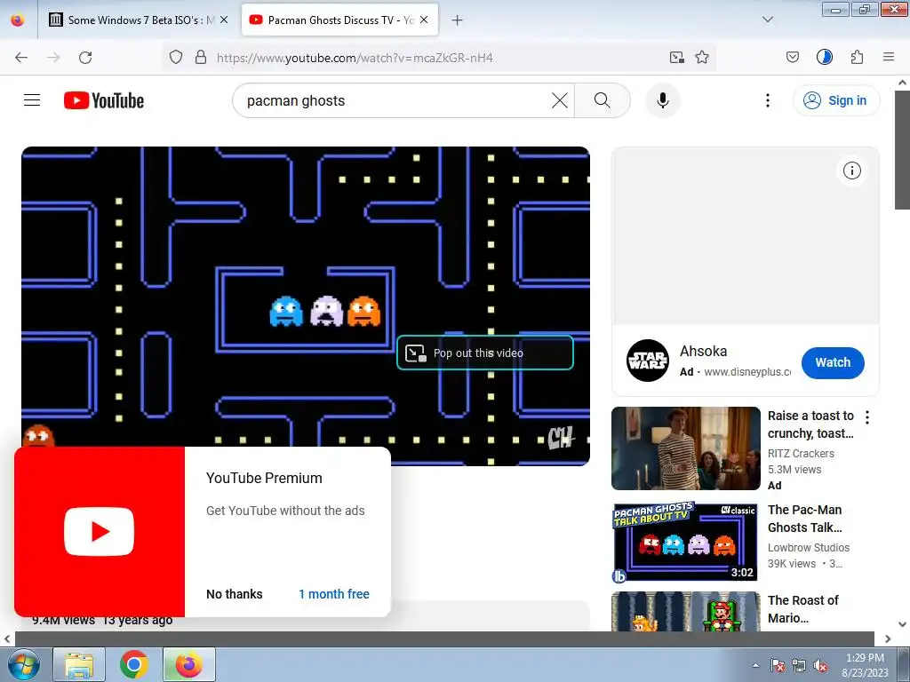Open www.disneyplus.com ad link

(x=746, y=372)
